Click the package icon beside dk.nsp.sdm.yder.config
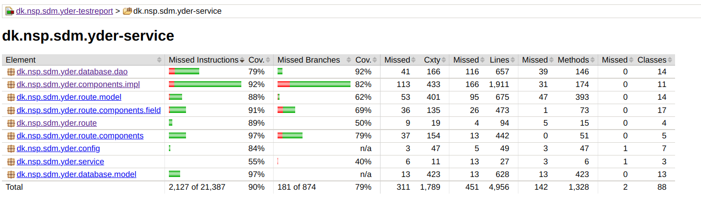This screenshot has width=701, height=199. click(11, 149)
